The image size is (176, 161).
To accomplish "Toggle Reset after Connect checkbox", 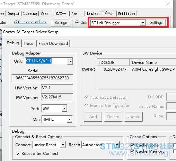I will pos(18,154).
